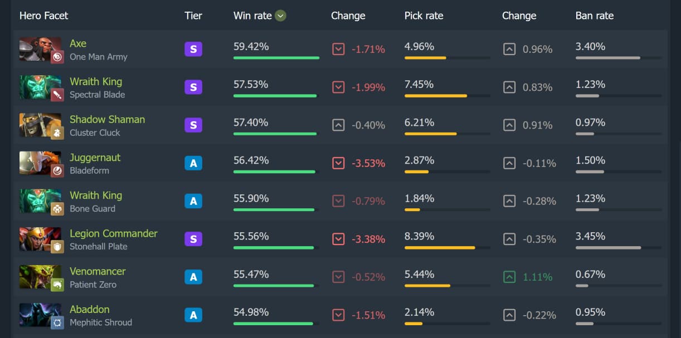Click the S tier badge next to Axe
The image size is (681, 338).
pyautogui.click(x=193, y=50)
